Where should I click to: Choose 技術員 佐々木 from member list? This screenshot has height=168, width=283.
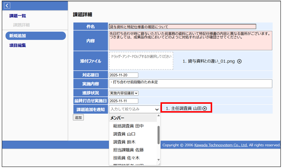[x=127, y=158]
